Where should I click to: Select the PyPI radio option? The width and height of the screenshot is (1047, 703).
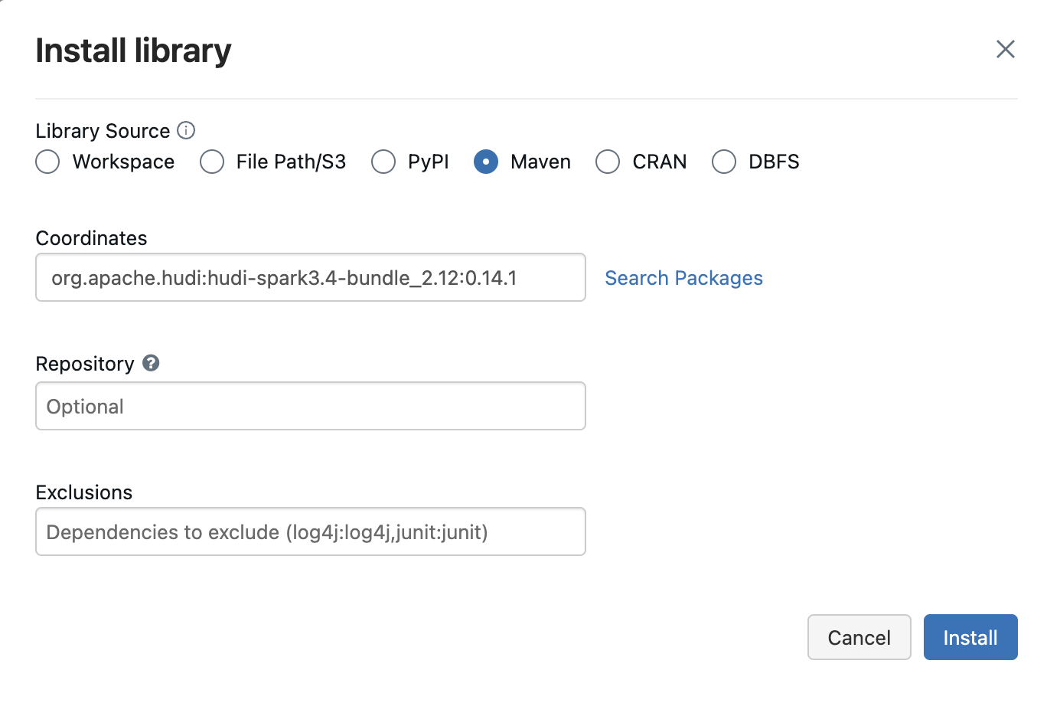pos(383,162)
